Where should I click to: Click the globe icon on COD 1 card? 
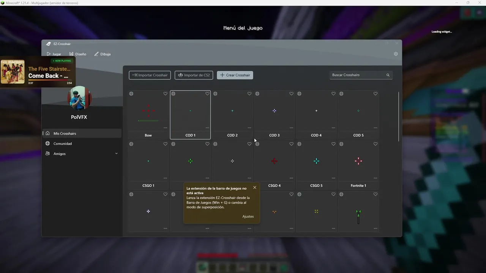[173, 94]
